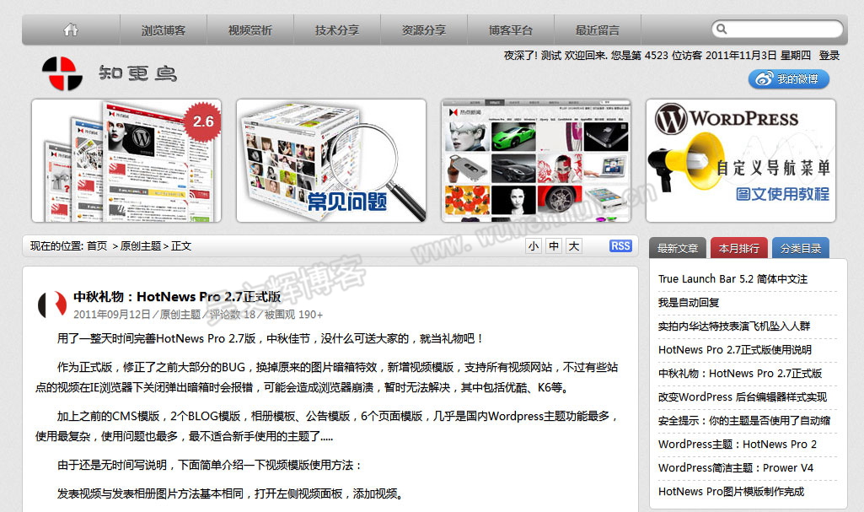The image size is (864, 512).
Task: Switch to the 本月排行 tab
Action: tap(738, 248)
